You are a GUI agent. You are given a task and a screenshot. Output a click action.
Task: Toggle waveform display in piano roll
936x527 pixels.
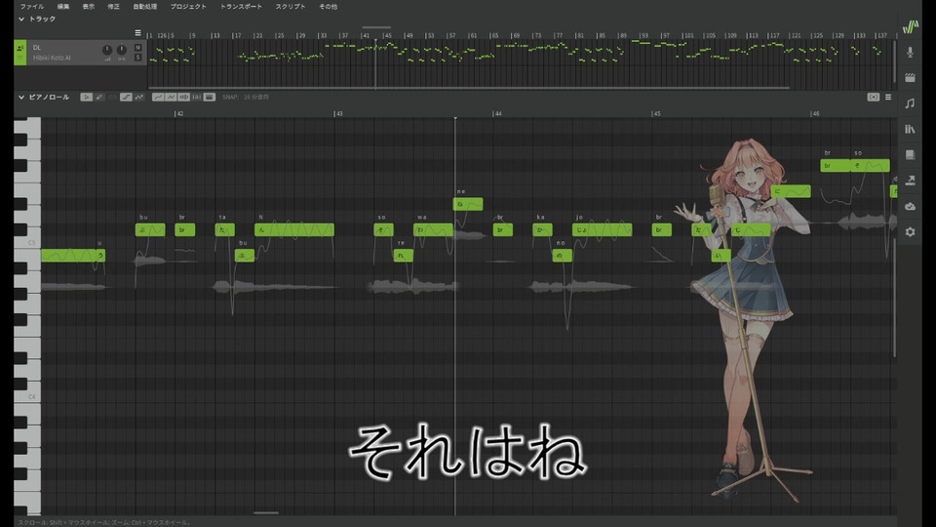(x=184, y=97)
